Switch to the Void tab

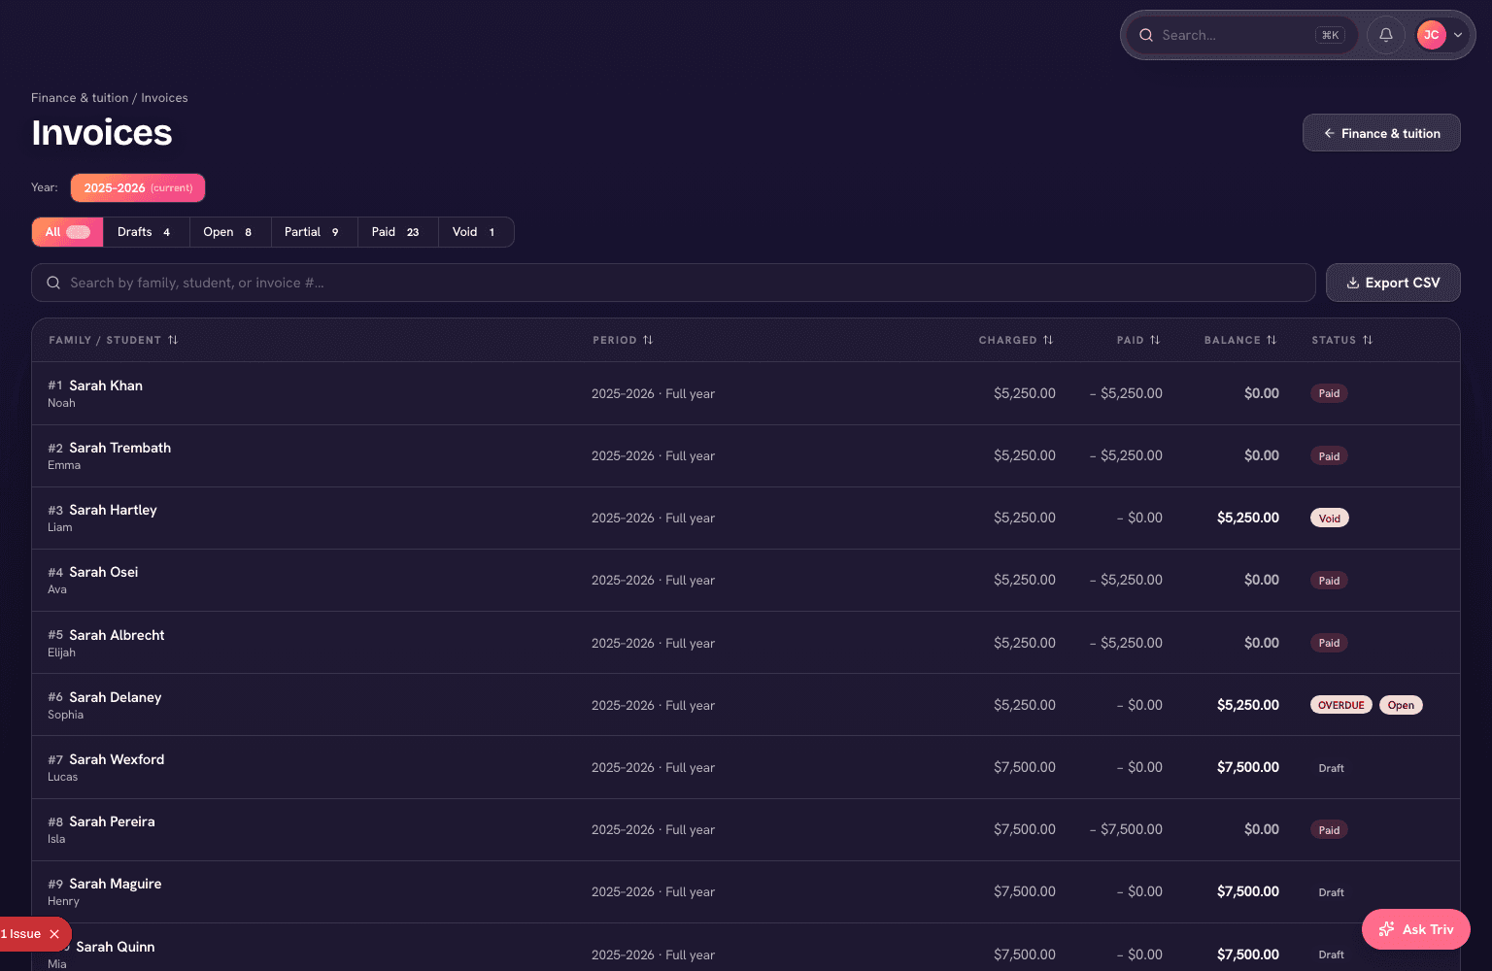(475, 232)
